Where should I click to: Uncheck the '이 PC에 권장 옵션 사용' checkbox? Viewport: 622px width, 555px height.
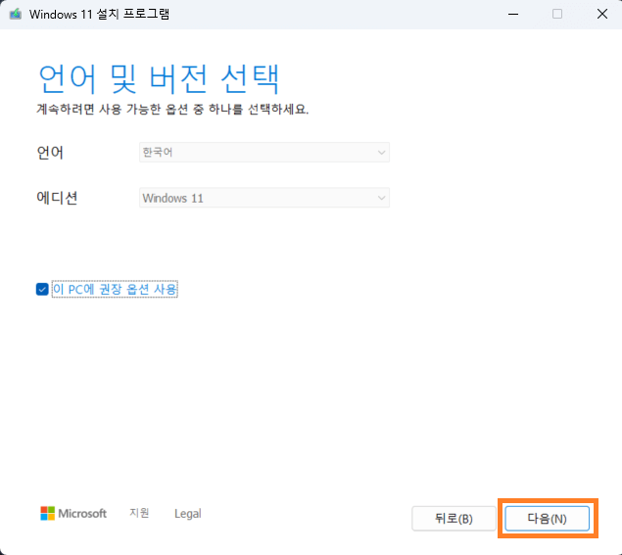coord(42,289)
